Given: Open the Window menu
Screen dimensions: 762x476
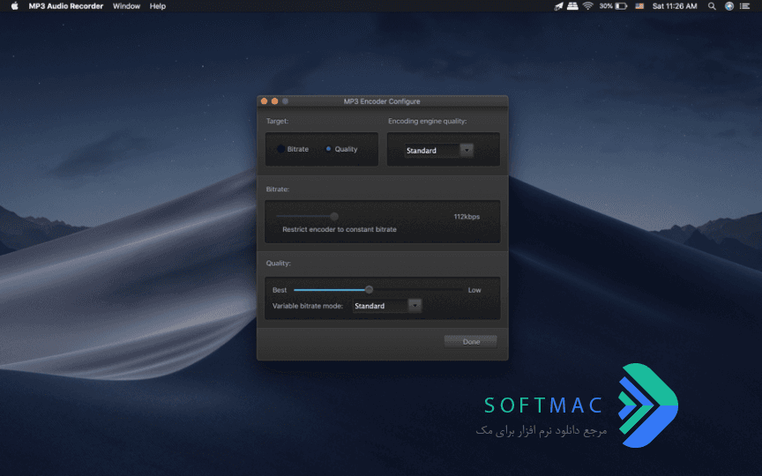Looking at the screenshot, I should [126, 6].
